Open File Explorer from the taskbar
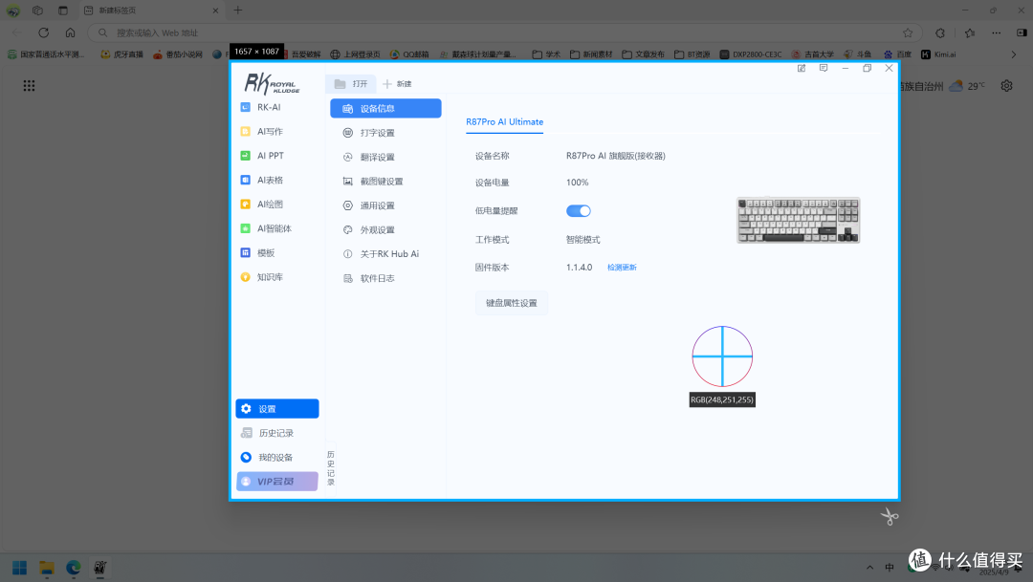The width and height of the screenshot is (1033, 582). coord(46,568)
